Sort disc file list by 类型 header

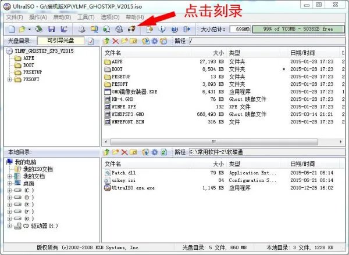pyautogui.click(x=254, y=53)
